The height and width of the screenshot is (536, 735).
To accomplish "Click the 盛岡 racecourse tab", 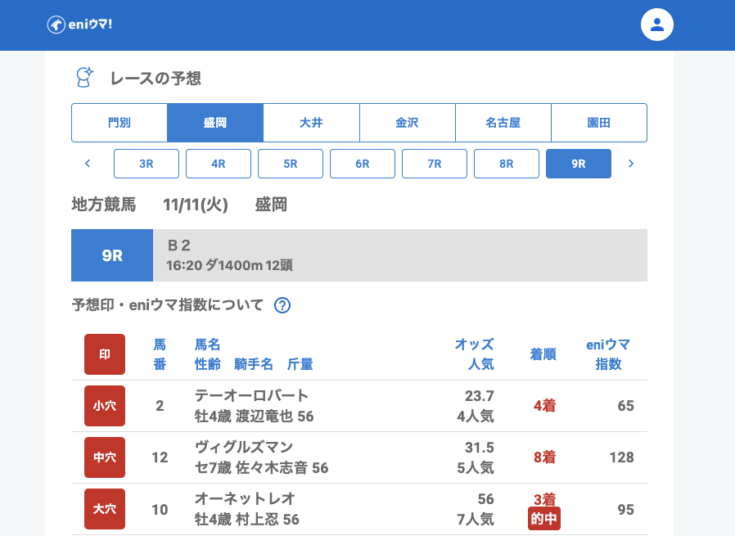I will pyautogui.click(x=215, y=123).
